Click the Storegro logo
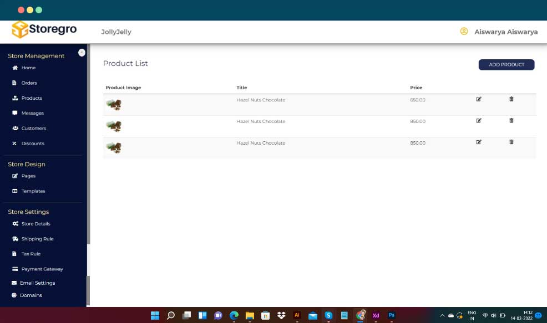This screenshot has width=547, height=323. point(44,30)
